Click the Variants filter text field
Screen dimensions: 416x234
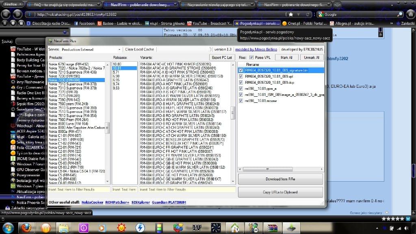pyautogui.click(x=187, y=189)
